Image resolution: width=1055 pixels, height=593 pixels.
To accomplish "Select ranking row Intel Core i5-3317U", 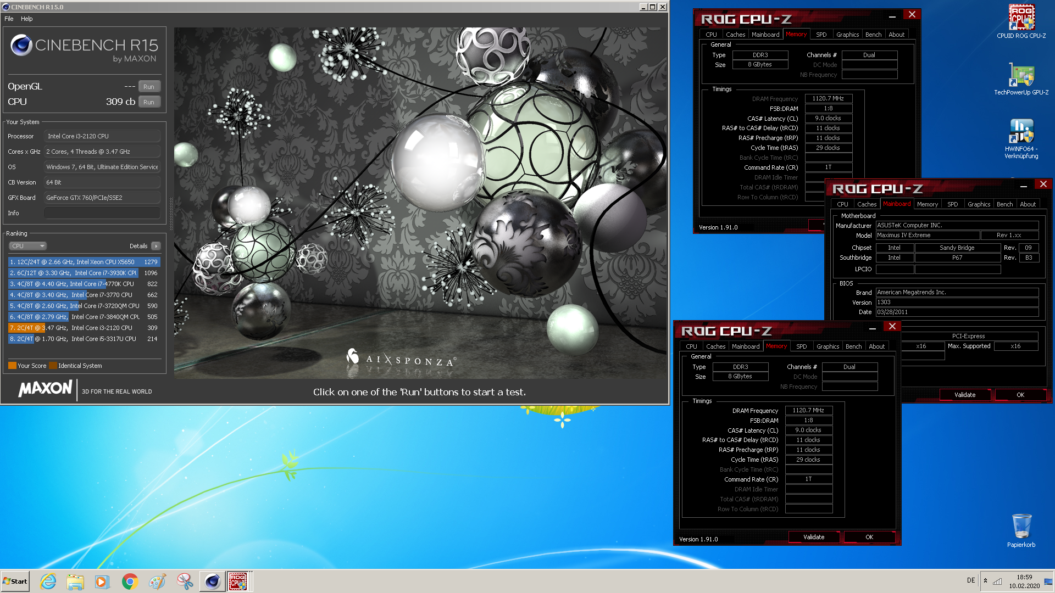I will tap(84, 339).
